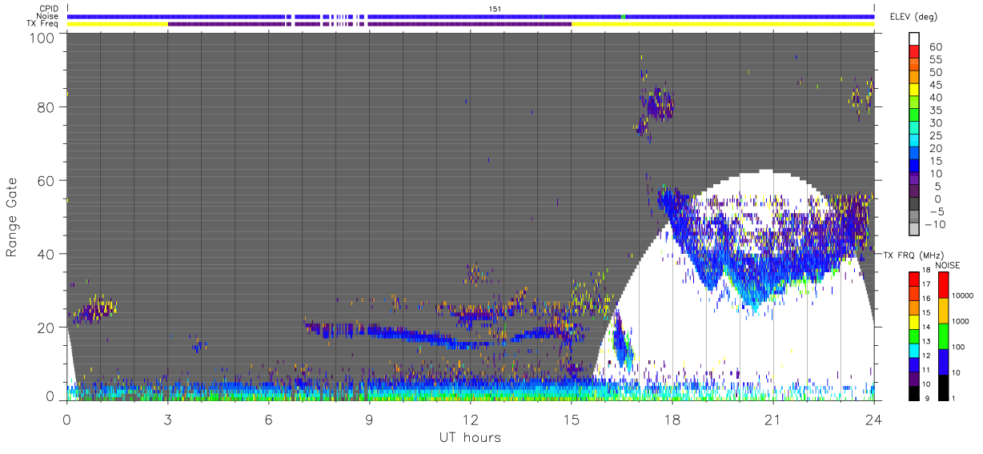Click the '1000' label on the NOISE colorbar
The height and width of the screenshot is (454, 983).
[x=961, y=322]
